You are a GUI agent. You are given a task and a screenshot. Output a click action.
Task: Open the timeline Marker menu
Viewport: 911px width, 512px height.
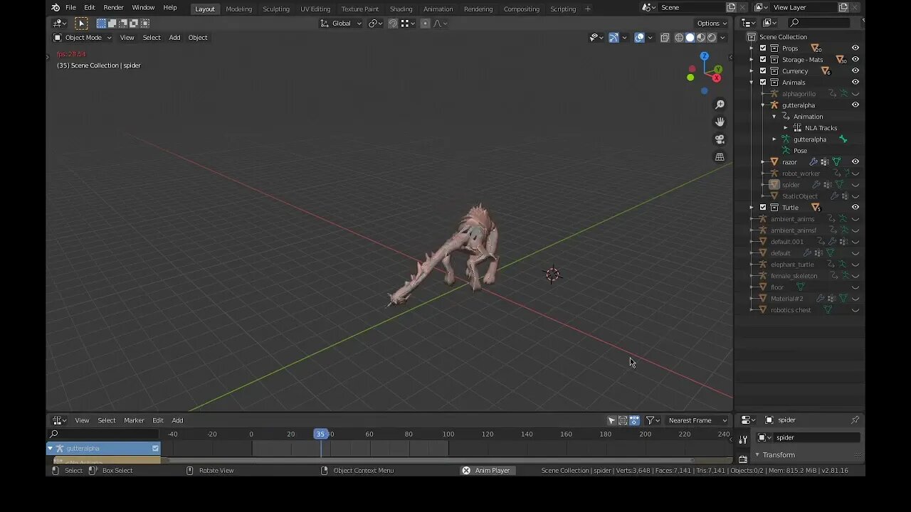tap(134, 420)
